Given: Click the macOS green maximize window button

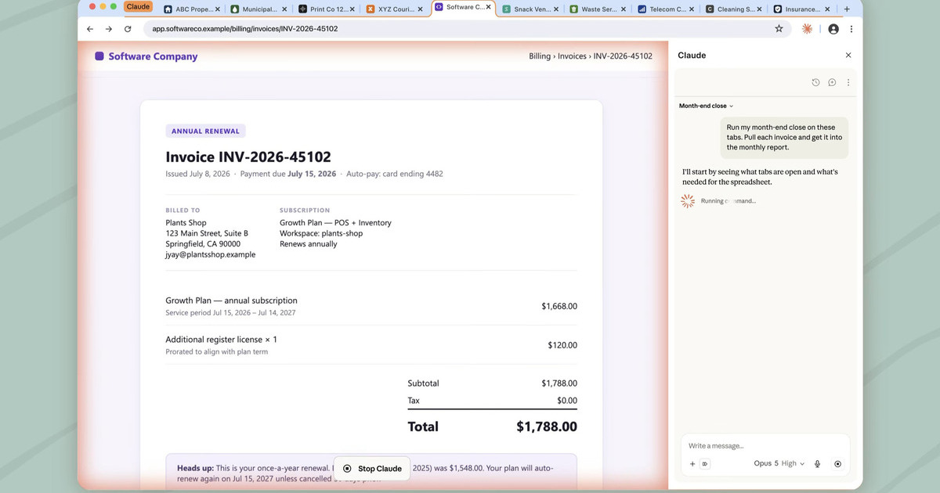Looking at the screenshot, I should (114, 6).
